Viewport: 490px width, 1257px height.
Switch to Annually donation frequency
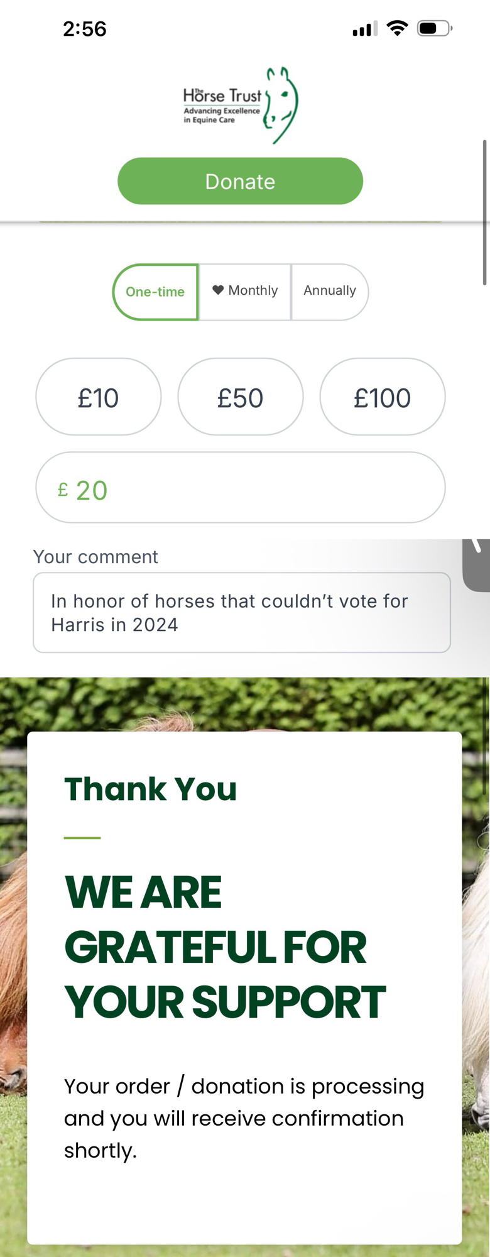tap(330, 291)
